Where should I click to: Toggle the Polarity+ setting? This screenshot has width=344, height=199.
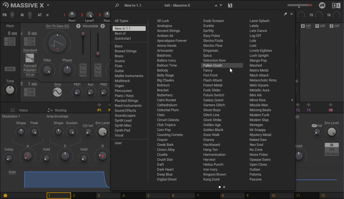click(30, 70)
